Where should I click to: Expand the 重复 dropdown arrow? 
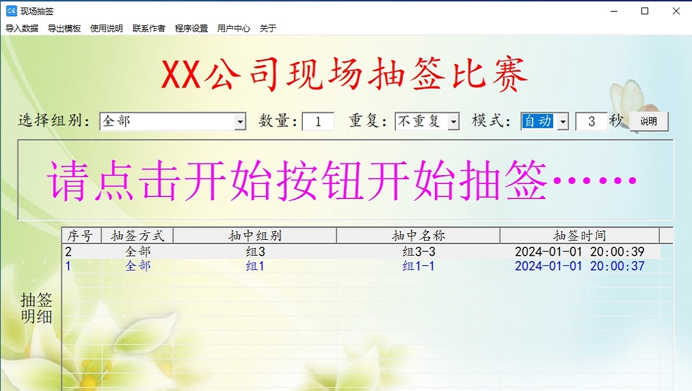pos(453,122)
